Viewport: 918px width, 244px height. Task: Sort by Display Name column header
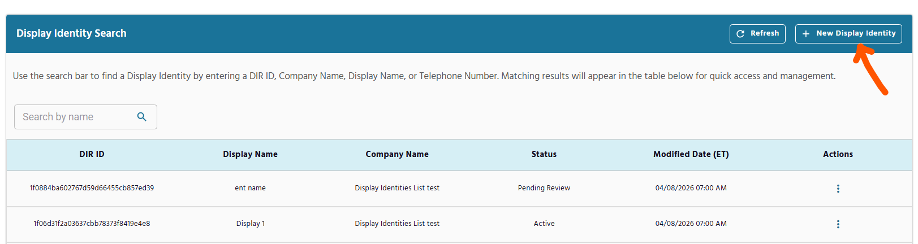pos(250,154)
